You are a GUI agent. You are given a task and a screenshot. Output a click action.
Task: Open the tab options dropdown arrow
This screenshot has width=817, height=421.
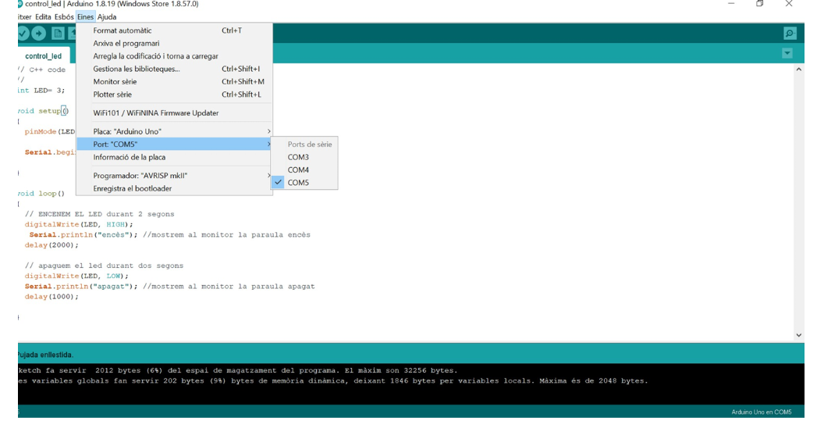click(x=787, y=53)
